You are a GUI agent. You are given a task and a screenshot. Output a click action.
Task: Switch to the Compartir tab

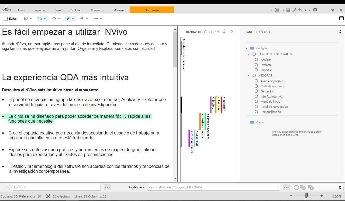pyautogui.click(x=97, y=10)
